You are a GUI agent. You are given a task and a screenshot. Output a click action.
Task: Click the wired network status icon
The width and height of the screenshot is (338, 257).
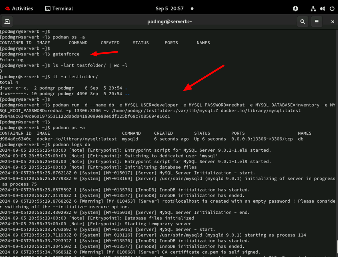point(313,8)
